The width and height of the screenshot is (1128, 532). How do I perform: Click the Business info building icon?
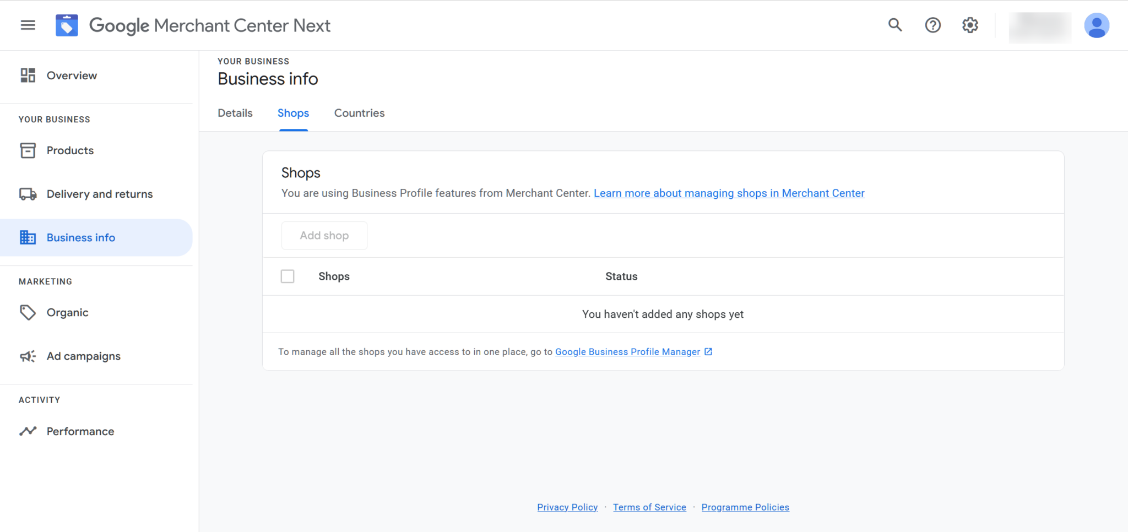pyautogui.click(x=28, y=237)
